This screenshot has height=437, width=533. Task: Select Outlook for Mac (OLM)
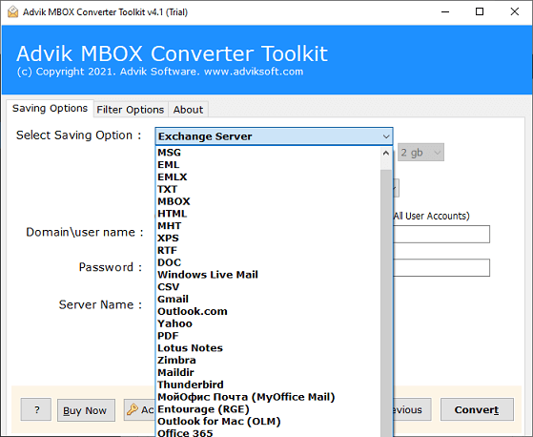pos(269,422)
